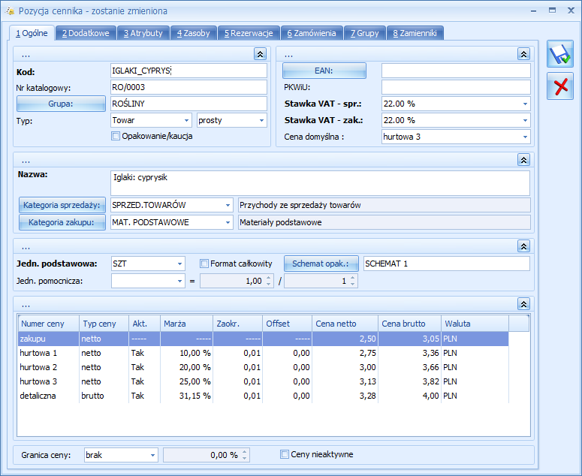Collapse the price table section using its chevron
This screenshot has height=476, width=582.
pos(523,304)
